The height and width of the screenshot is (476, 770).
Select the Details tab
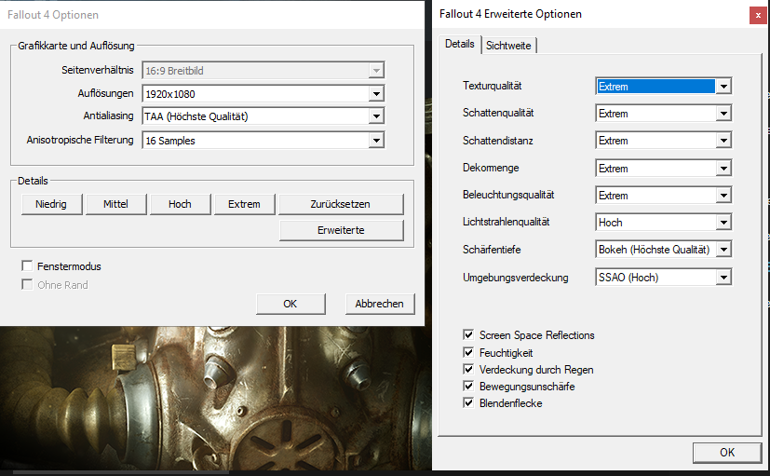click(x=460, y=44)
